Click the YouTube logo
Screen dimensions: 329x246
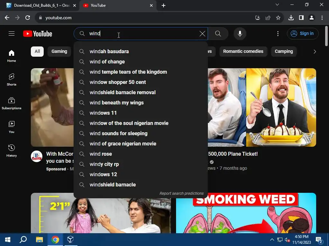click(38, 34)
